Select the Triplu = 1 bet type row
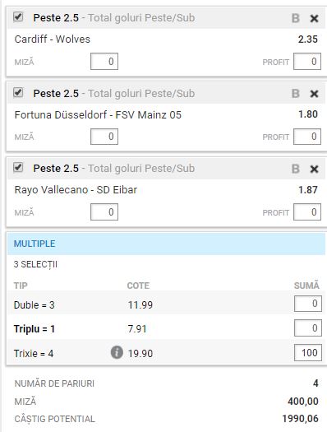Viewport: 327px width, 432px height. [x=167, y=328]
